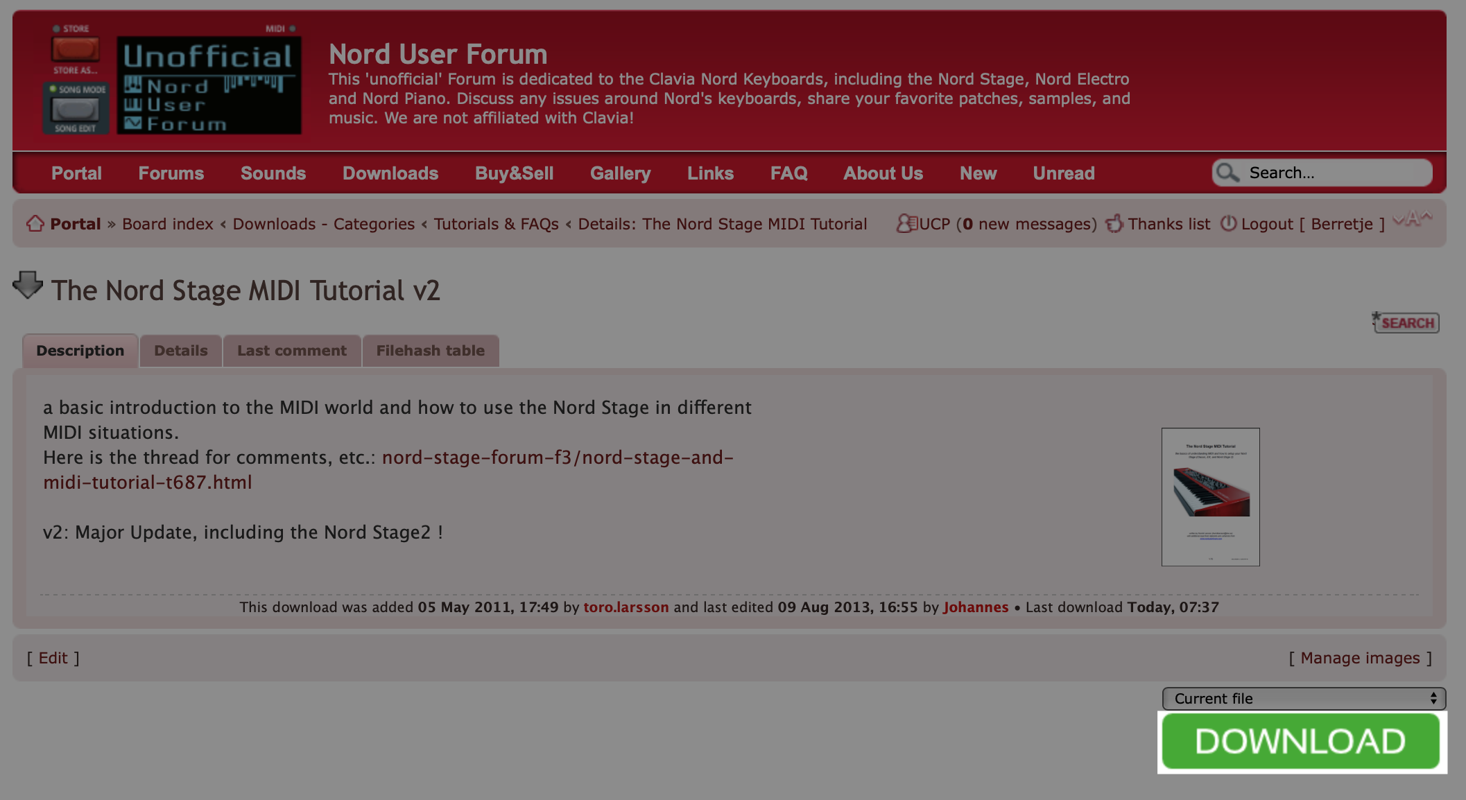Viewport: 1466px width, 800px height.
Task: Click the thumbs-up Thanks list icon
Action: [1114, 223]
